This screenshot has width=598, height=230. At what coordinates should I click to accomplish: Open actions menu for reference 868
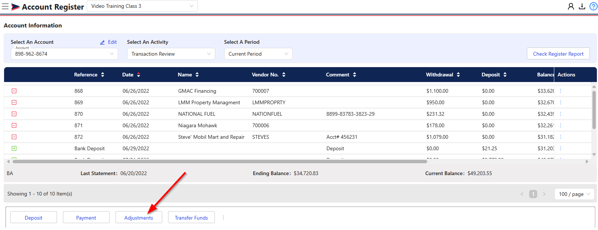pyautogui.click(x=560, y=91)
